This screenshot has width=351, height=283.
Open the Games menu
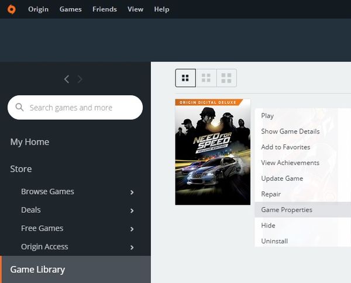(70, 9)
